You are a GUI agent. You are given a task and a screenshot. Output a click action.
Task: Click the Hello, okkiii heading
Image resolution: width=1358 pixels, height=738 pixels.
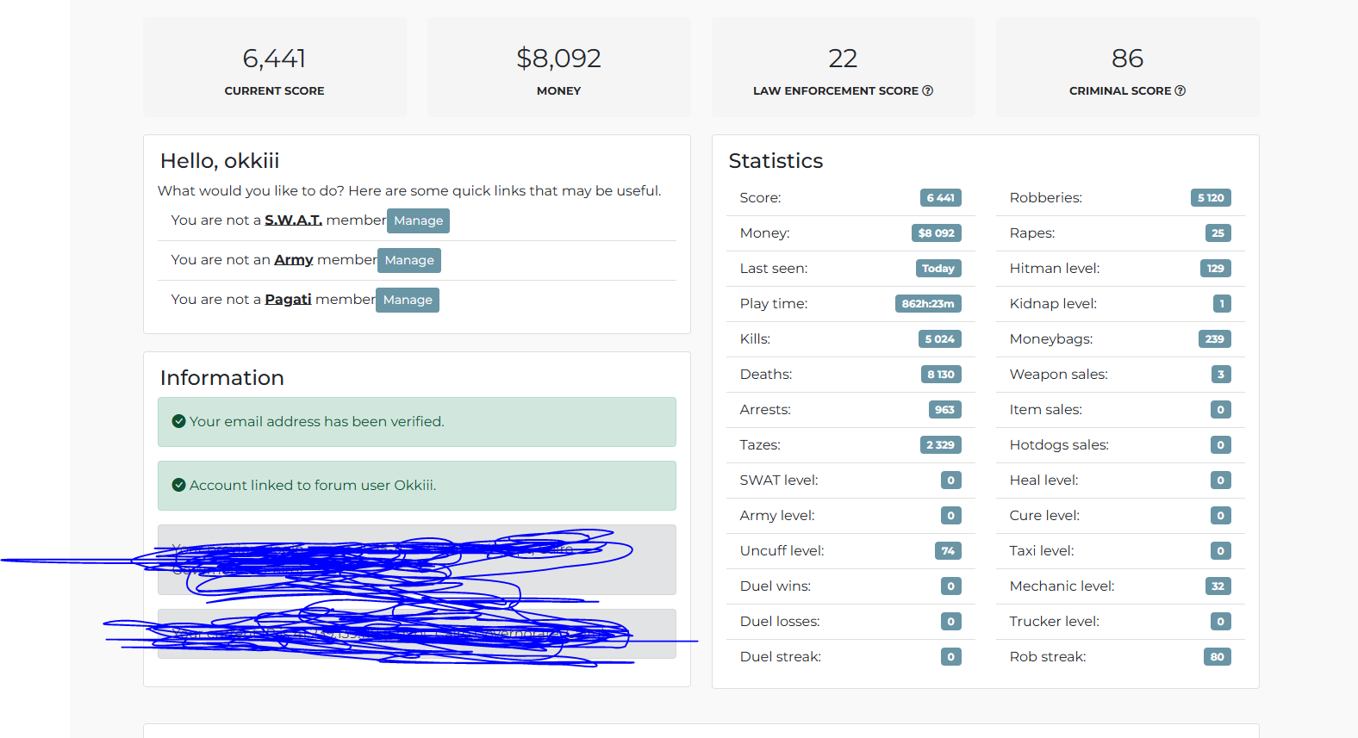tap(220, 161)
